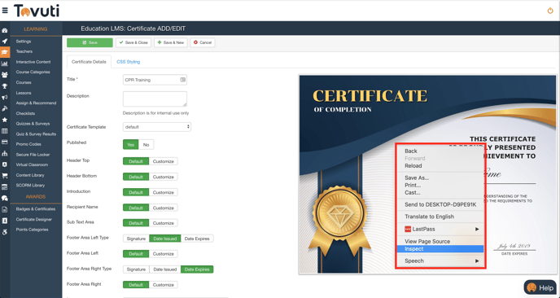
Task: Expand the LastPass submenu in the context menu
Action: tap(440, 229)
